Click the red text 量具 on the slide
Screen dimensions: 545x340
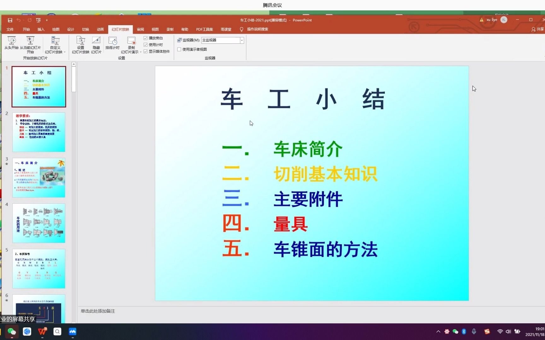click(x=290, y=224)
